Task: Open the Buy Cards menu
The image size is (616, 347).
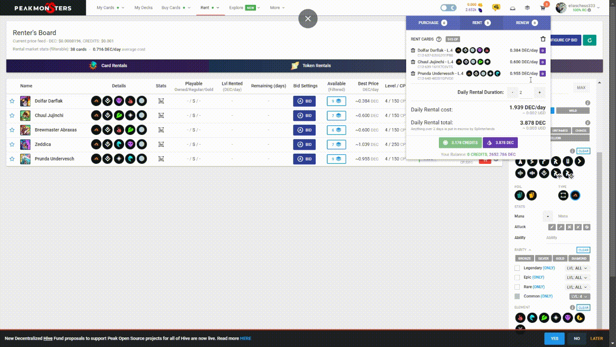Action: tap(176, 8)
